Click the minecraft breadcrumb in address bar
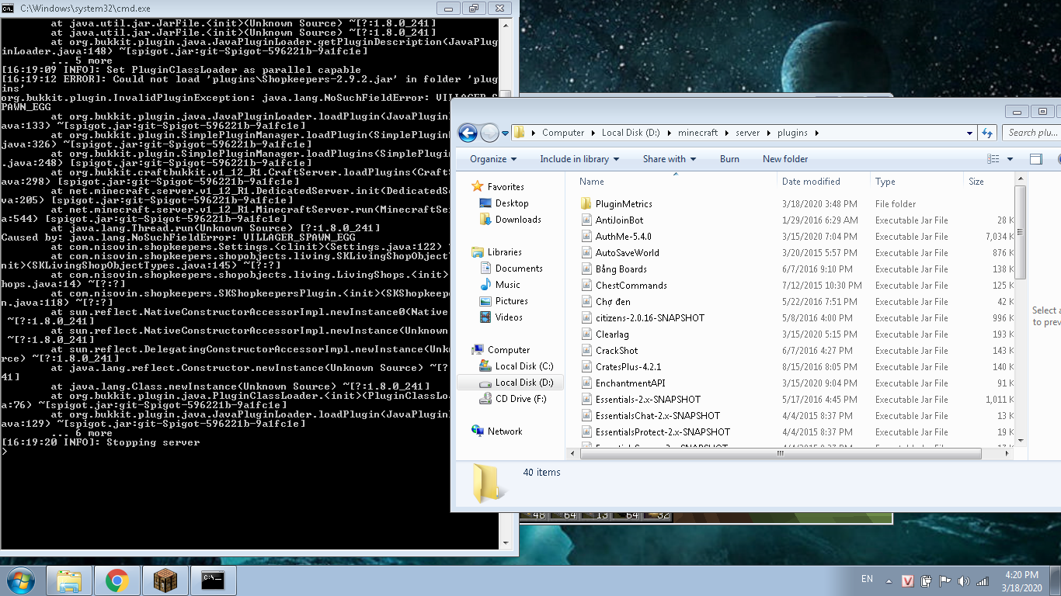 [x=697, y=133]
